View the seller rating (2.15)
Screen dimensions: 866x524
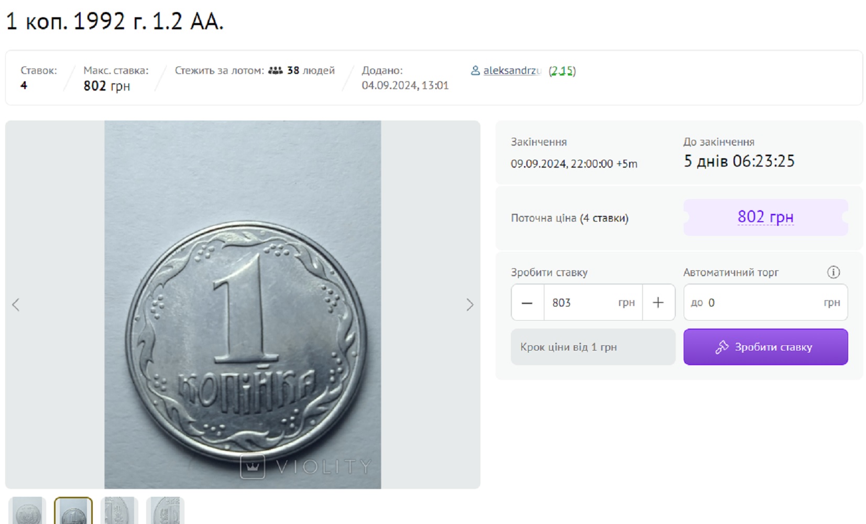pos(562,71)
